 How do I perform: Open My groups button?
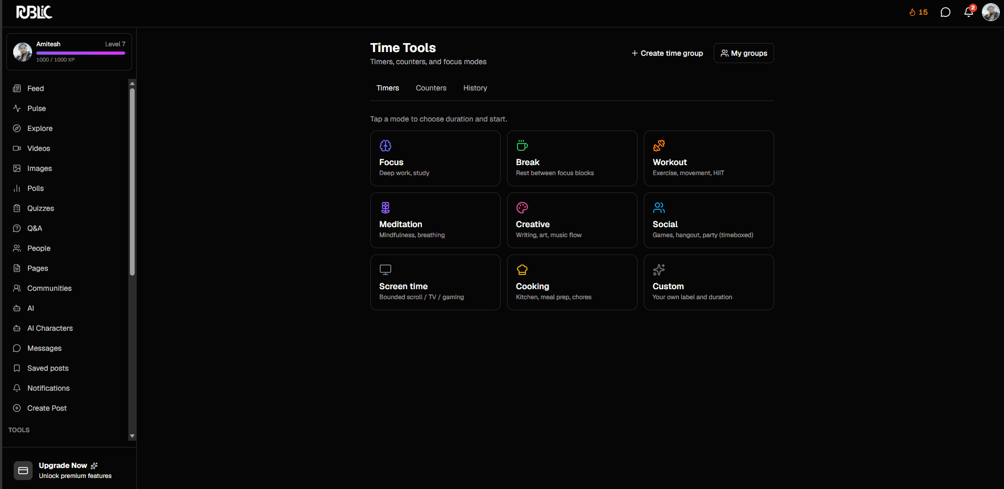pyautogui.click(x=744, y=53)
